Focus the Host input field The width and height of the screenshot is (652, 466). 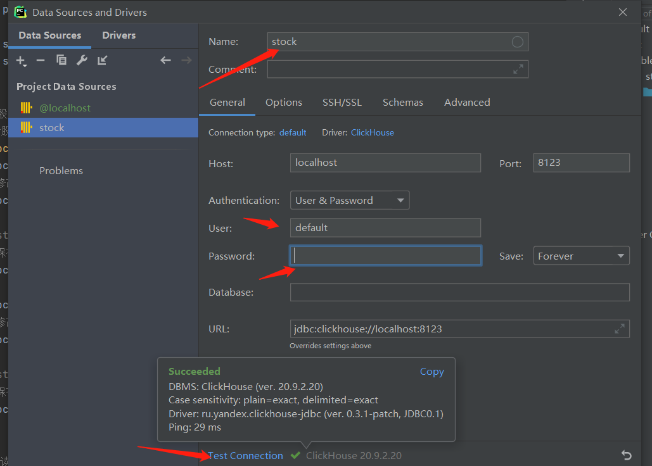[385, 163]
